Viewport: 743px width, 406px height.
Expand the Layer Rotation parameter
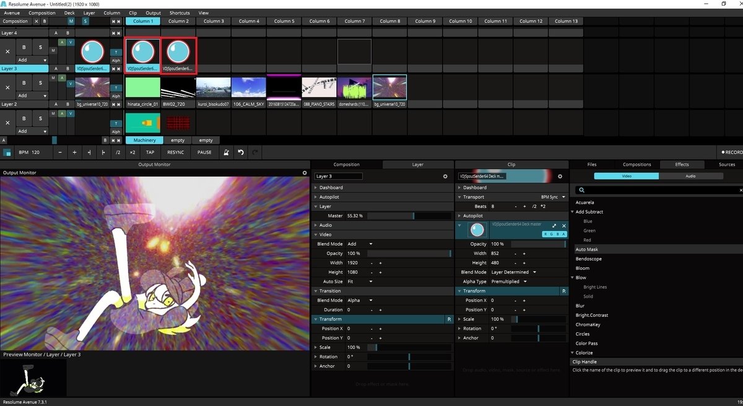coord(316,356)
